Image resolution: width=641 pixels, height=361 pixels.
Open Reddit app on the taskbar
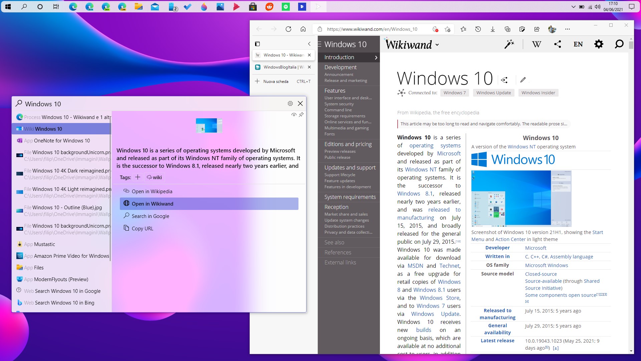point(269,7)
